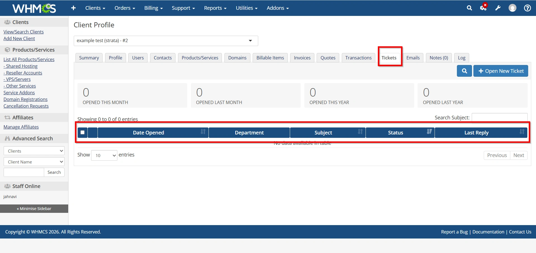
Task: Sort by the Status column
Action: (x=400, y=132)
